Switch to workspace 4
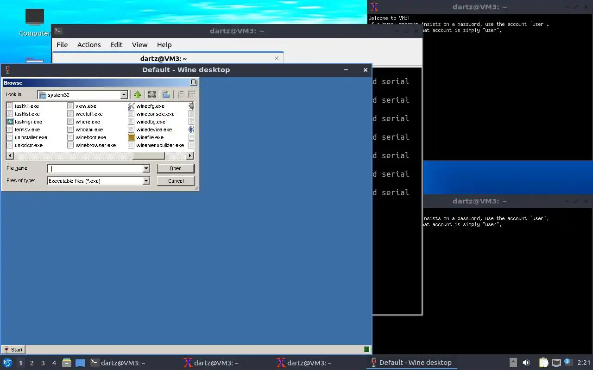 coord(54,363)
